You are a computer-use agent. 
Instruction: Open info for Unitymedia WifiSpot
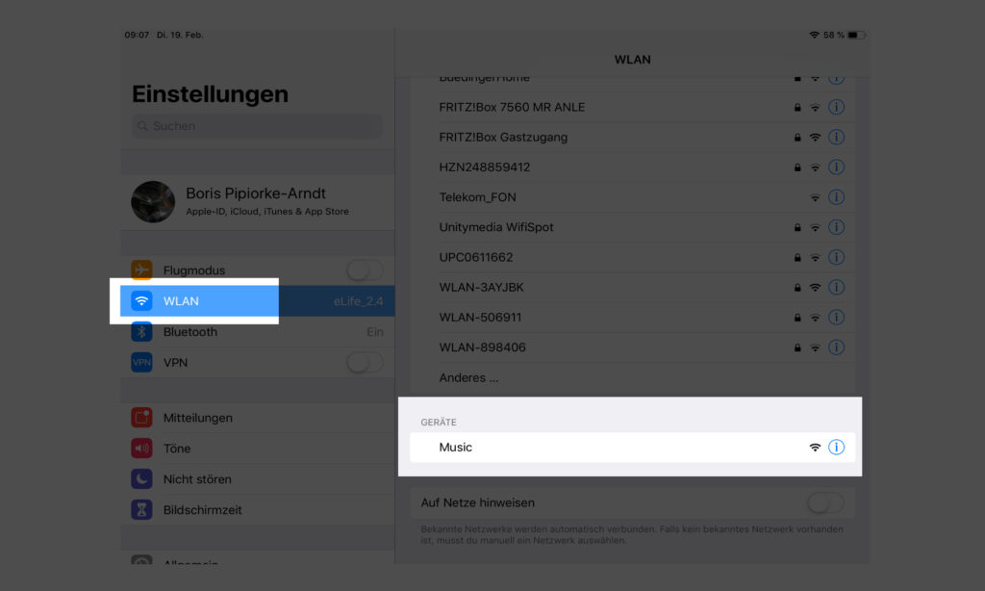[x=836, y=227]
